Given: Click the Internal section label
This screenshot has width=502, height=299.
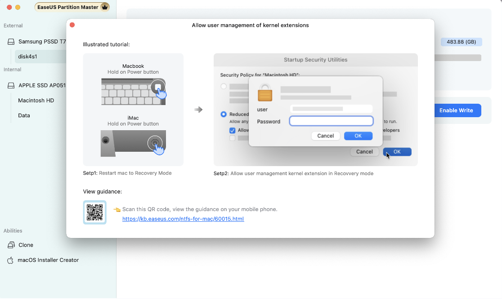Looking at the screenshot, I should [13, 69].
